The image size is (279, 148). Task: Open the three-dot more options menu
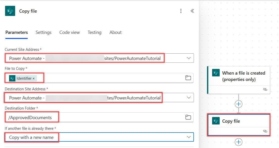181,11
